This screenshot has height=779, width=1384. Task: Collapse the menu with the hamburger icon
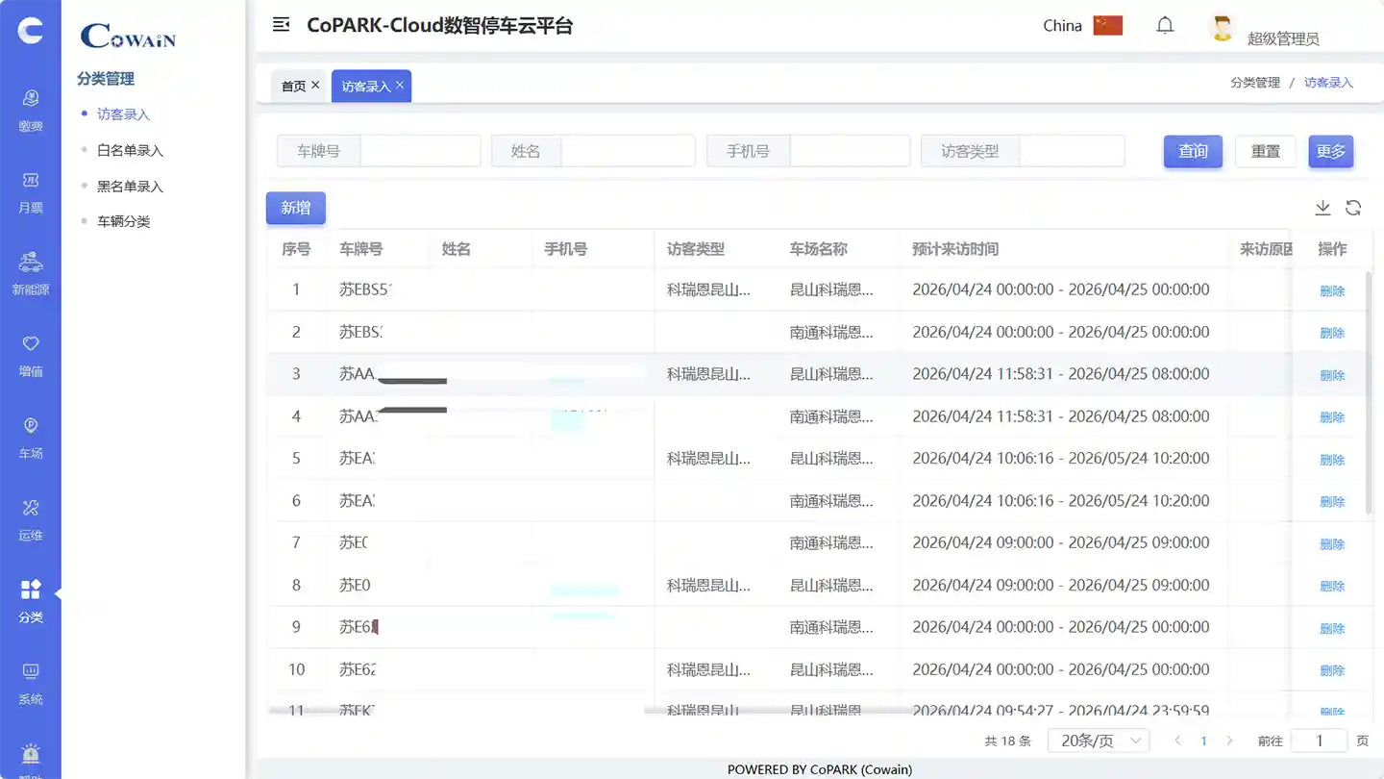[x=281, y=25]
